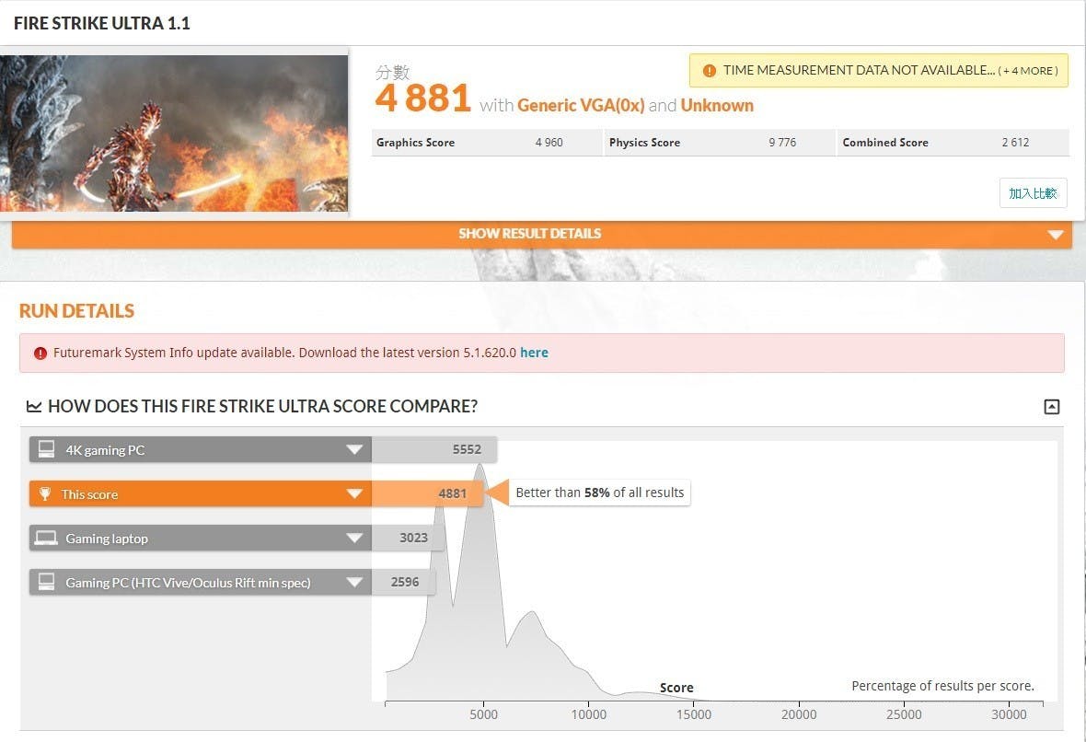Click the 4 881 overall score
The image size is (1086, 742).
(x=423, y=98)
